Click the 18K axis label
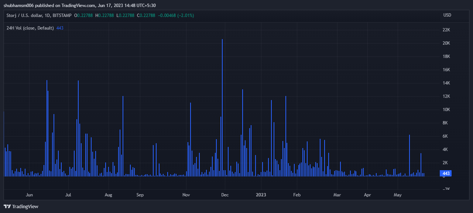 tap(446, 56)
